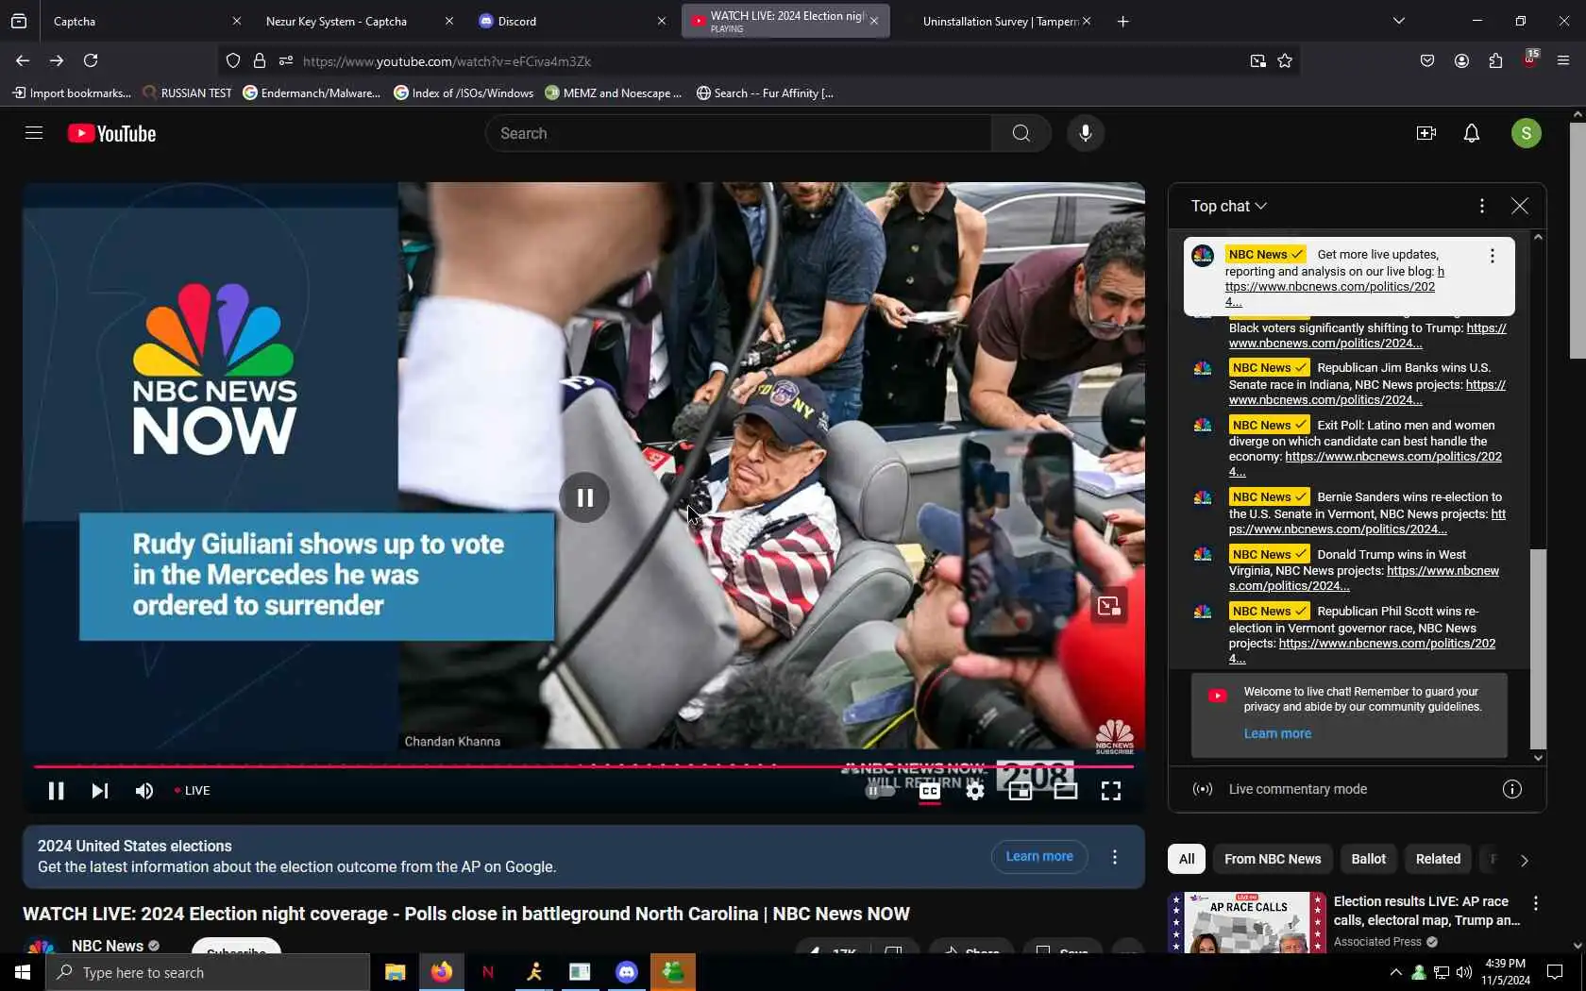Open options for the AP election results video
Screen dimensions: 1586x991
[1536, 903]
